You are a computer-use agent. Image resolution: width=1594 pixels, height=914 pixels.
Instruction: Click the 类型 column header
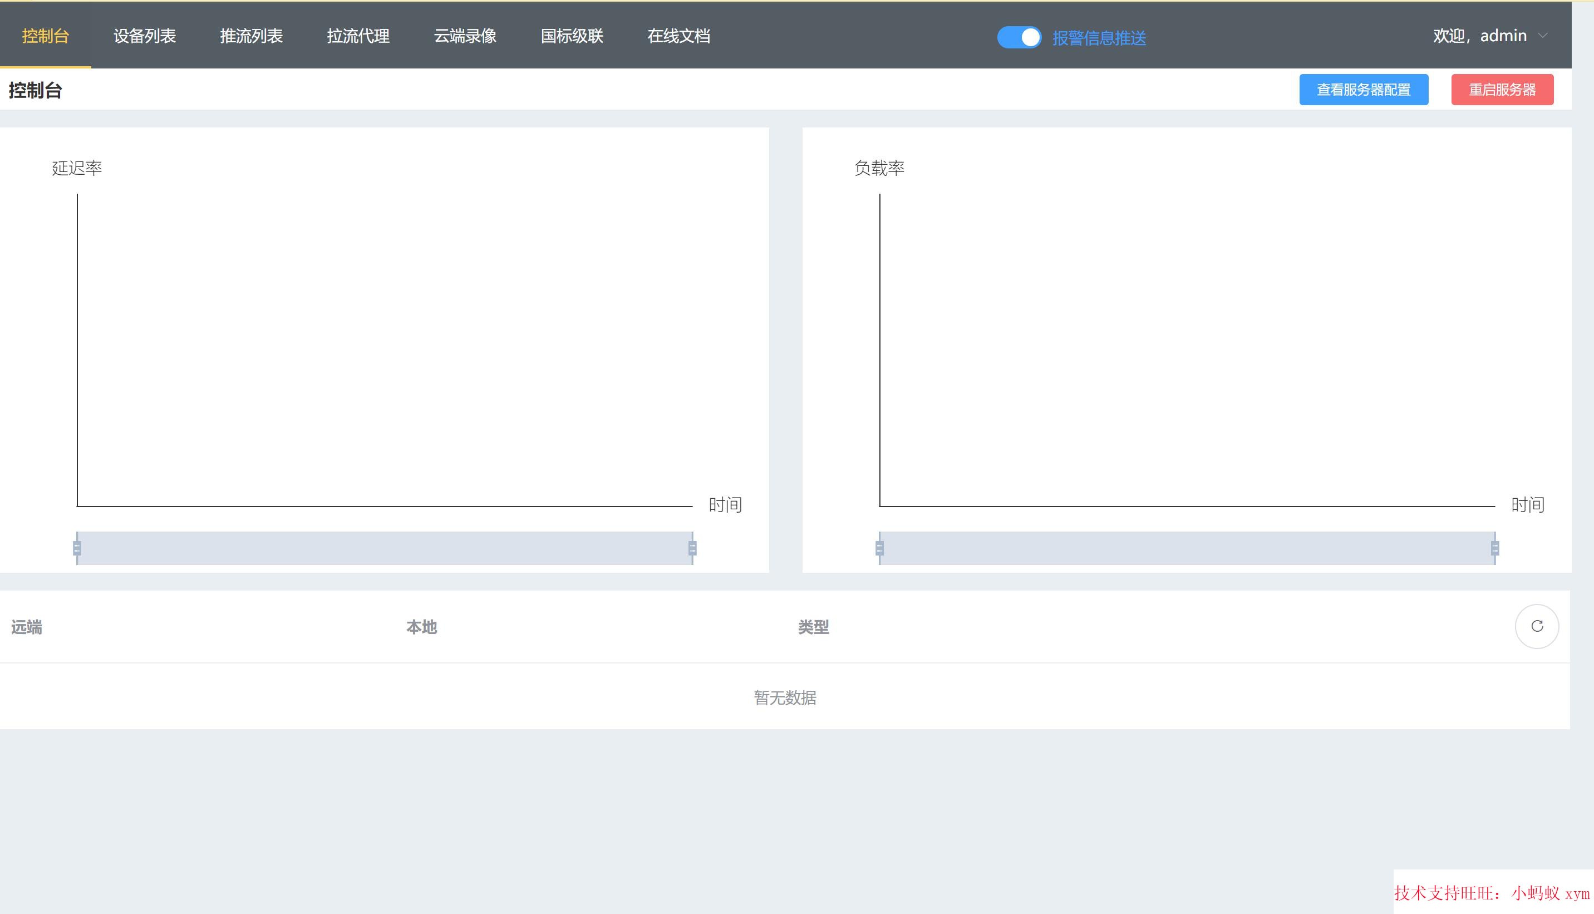[x=813, y=627]
